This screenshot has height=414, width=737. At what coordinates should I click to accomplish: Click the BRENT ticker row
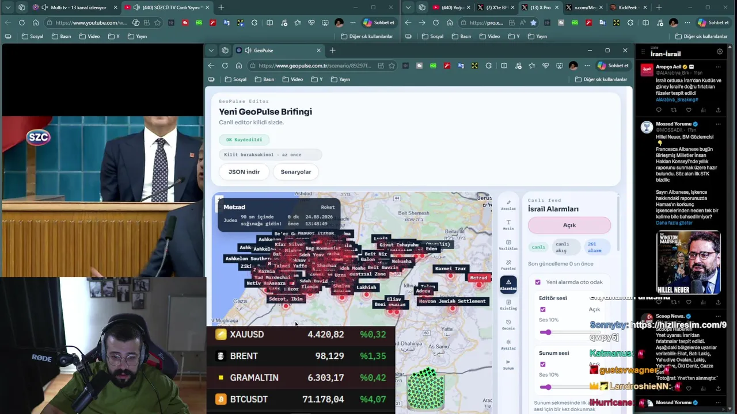click(x=301, y=356)
